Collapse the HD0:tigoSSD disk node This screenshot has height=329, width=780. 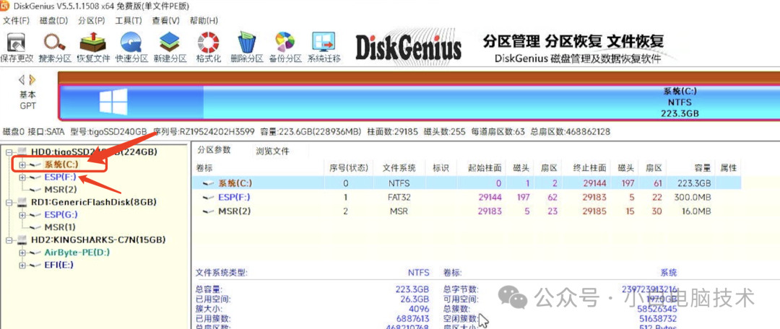pos(9,152)
